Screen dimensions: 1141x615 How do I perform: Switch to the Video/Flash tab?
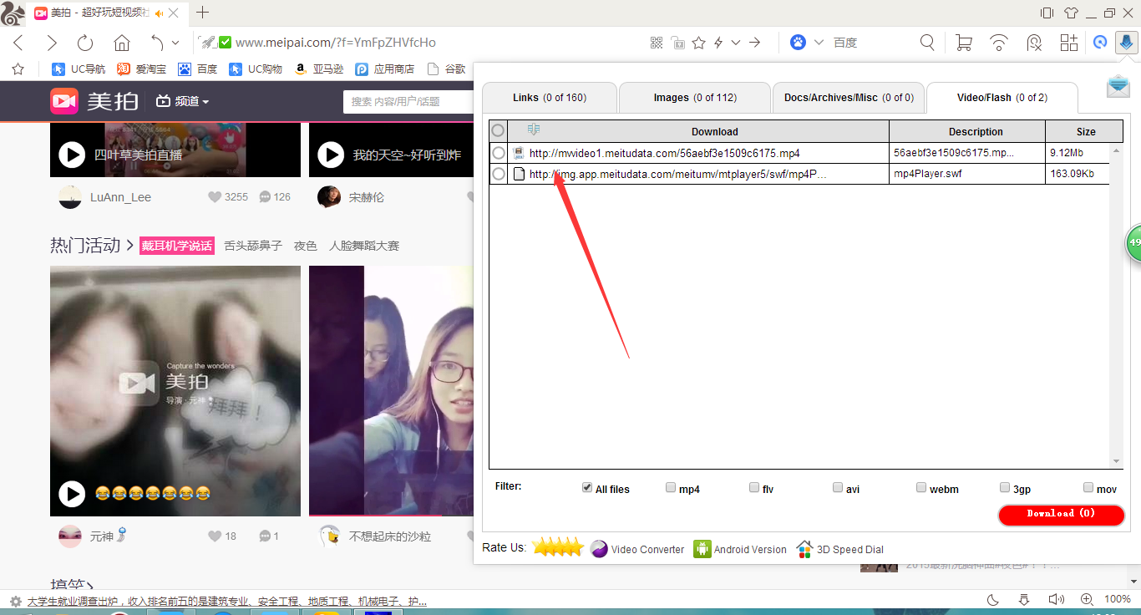1002,98
